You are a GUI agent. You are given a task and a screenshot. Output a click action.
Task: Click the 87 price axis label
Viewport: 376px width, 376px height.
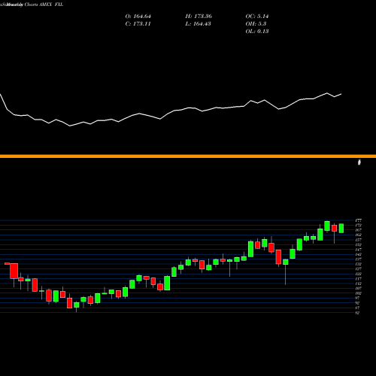(x=358, y=308)
